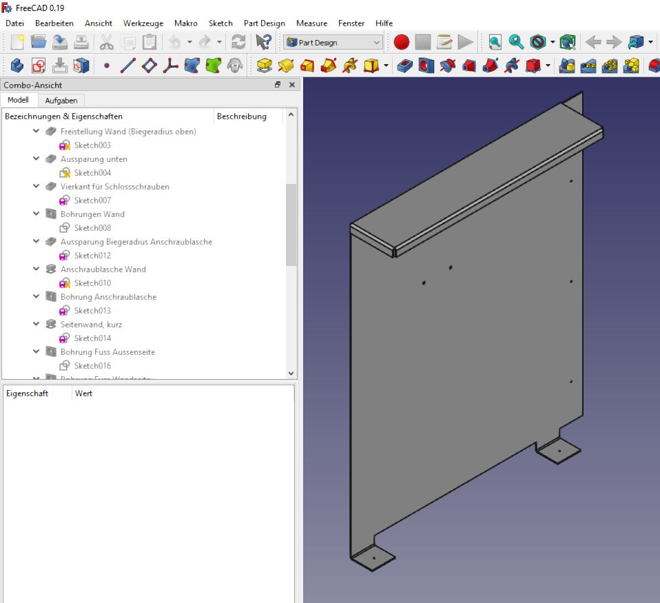Click the What's This help icon

263,42
